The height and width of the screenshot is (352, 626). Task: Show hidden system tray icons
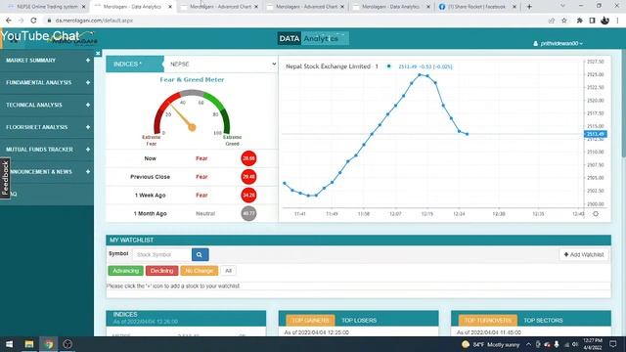click(x=528, y=344)
